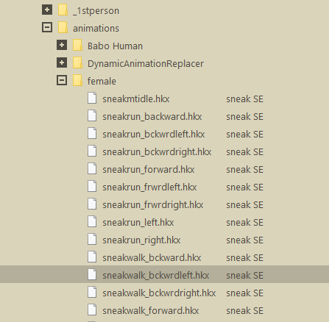The width and height of the screenshot is (329, 322).
Task: Select sneakwalk_forward.hkx file name
Action: [x=151, y=311]
